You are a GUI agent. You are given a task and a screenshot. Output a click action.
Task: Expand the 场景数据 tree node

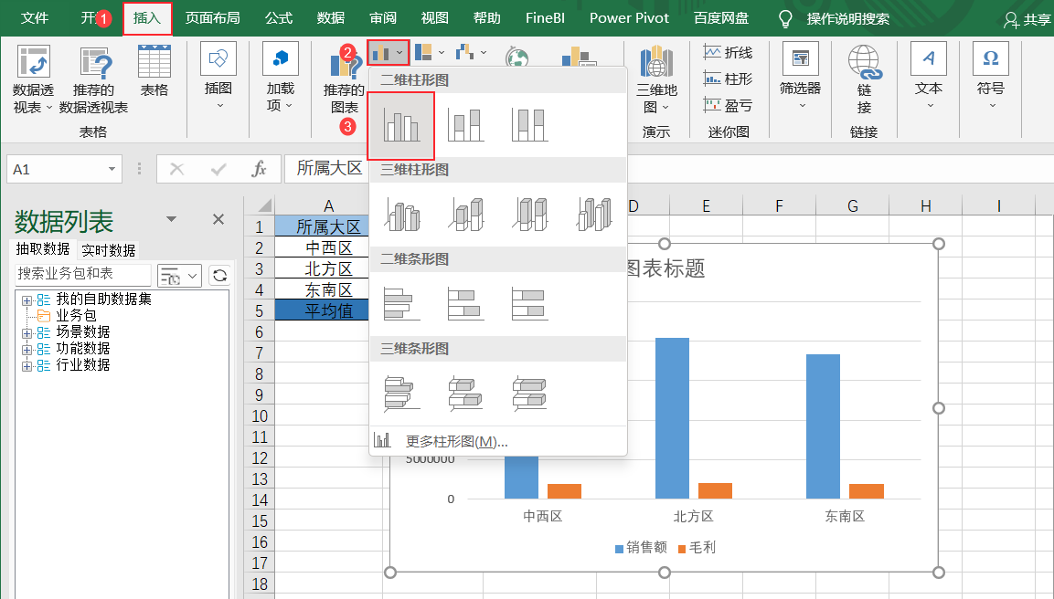tap(27, 333)
